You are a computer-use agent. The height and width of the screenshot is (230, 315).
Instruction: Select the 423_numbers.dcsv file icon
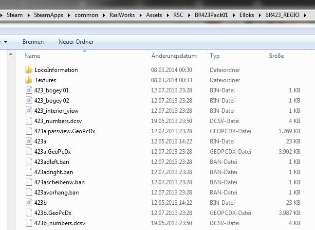tap(29, 121)
